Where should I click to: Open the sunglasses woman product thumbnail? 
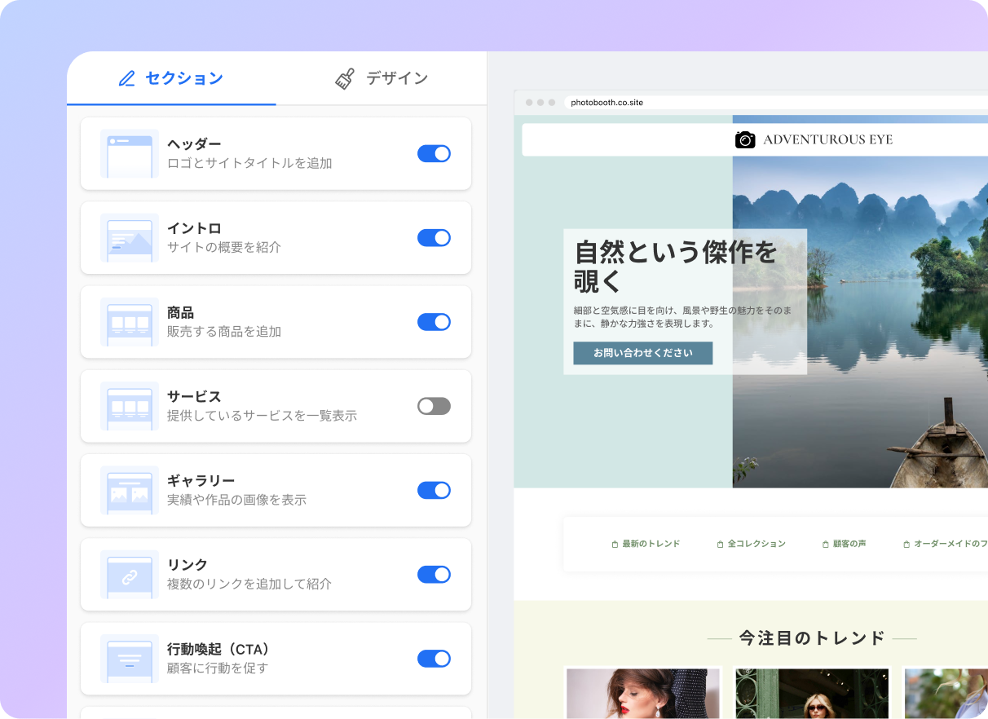tap(812, 693)
